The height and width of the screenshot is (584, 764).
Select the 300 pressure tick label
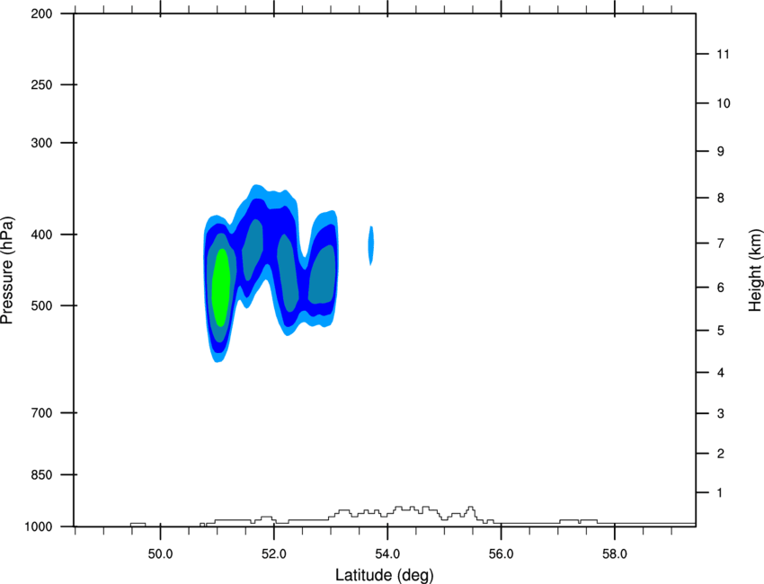click(41, 143)
